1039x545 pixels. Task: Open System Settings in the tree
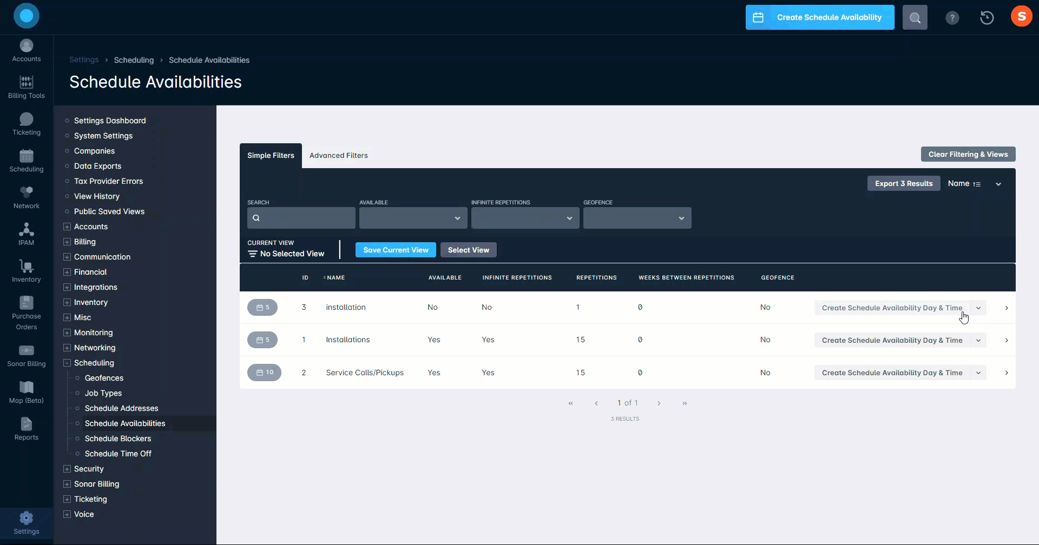tap(103, 136)
